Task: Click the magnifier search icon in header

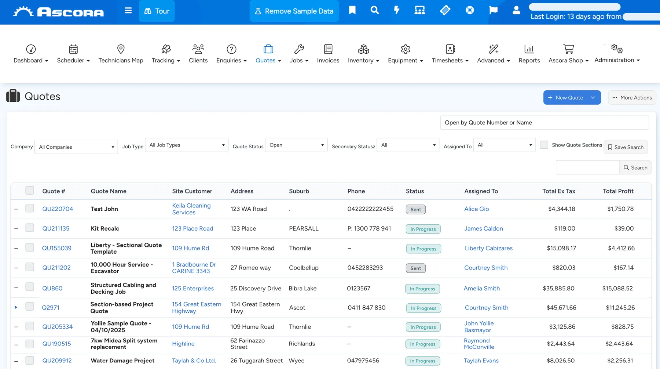Action: point(374,10)
